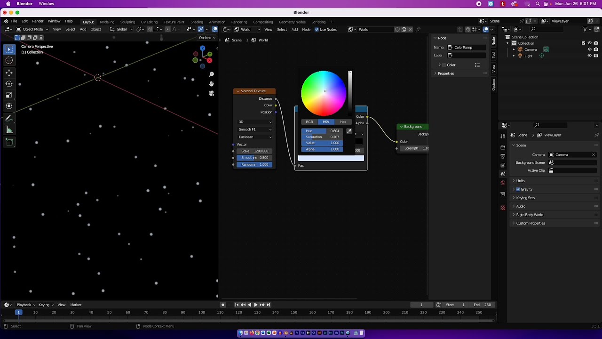Image resolution: width=602 pixels, height=339 pixels.
Task: Toggle the Gravity checkbox
Action: pos(518,189)
